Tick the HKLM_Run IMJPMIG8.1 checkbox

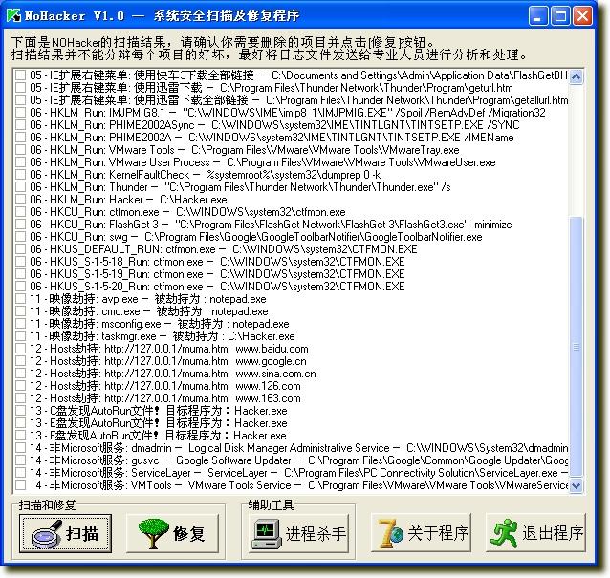click(x=20, y=113)
